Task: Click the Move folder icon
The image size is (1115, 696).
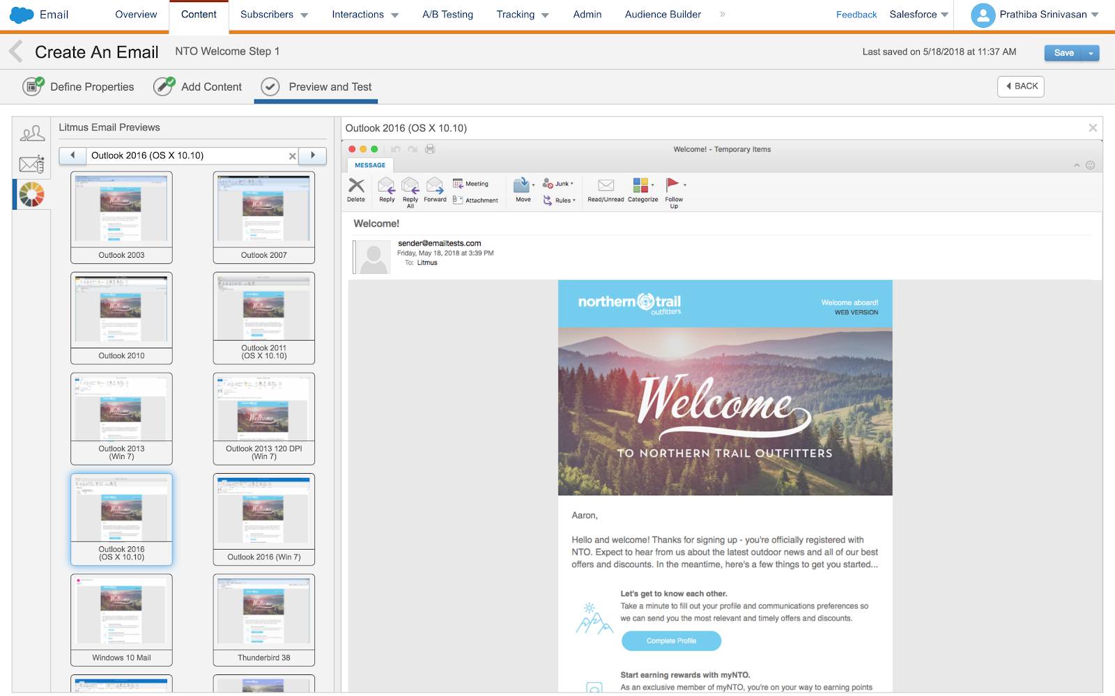Action: pos(521,185)
